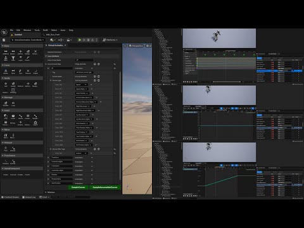Click the details panel vertical scrollbar
Screen dimensions: 304x228
click(120, 125)
